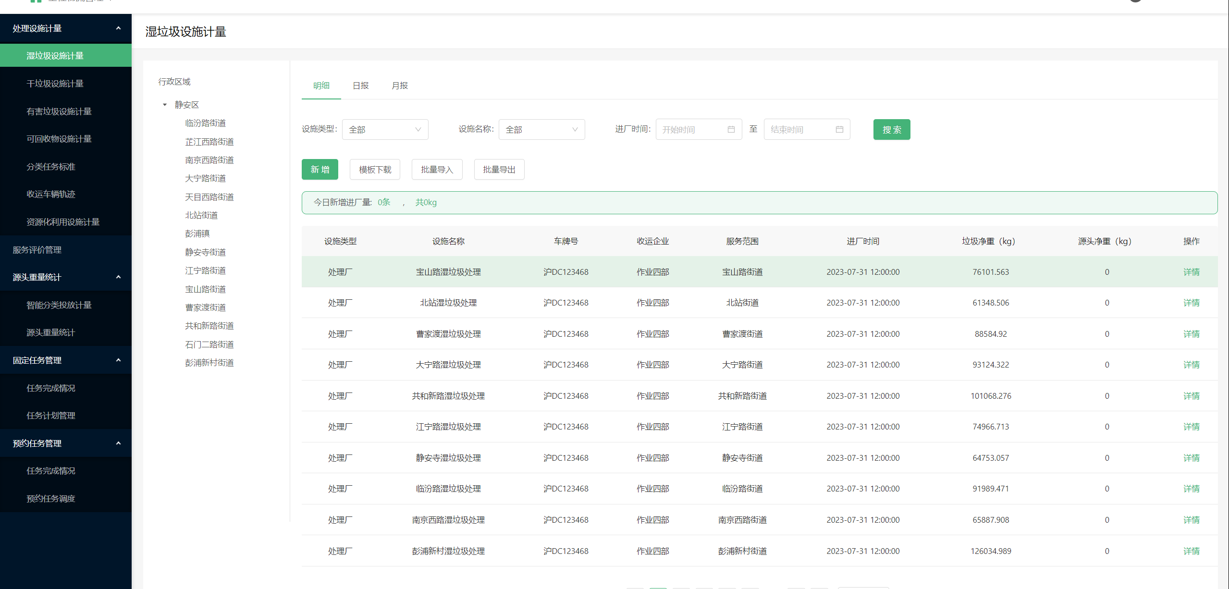Open 分类任务标准 in sidebar

tap(66, 167)
